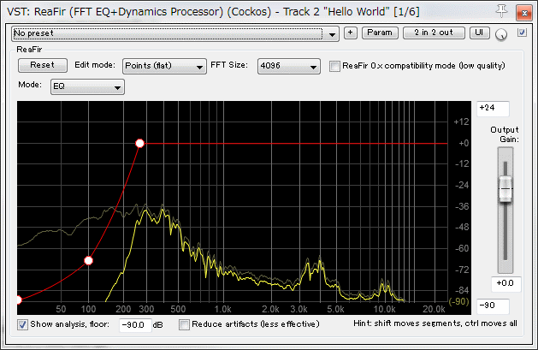Screen dimensions: 538x350
Task: Uncheck Show analysis option
Action: pos(23,324)
